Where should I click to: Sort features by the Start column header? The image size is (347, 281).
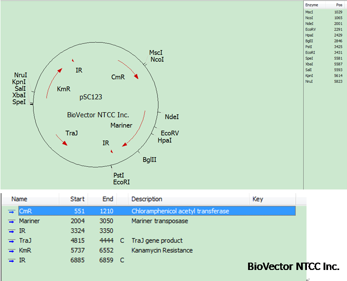click(77, 199)
